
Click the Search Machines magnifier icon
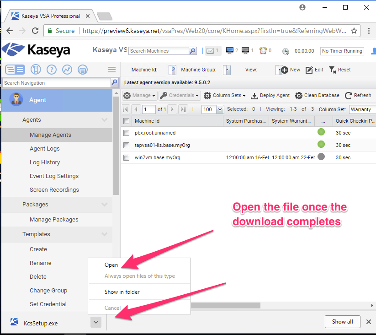(192, 51)
